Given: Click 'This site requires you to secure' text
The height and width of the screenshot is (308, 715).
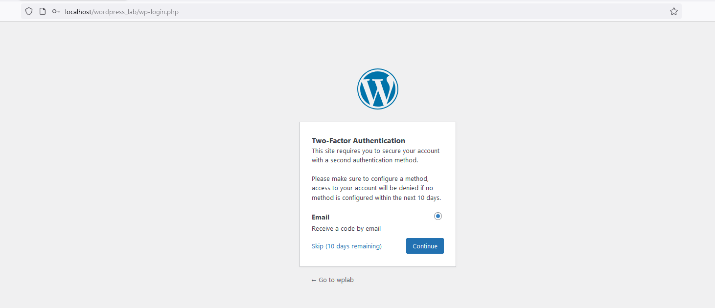Looking at the screenshot, I should pos(375,155).
